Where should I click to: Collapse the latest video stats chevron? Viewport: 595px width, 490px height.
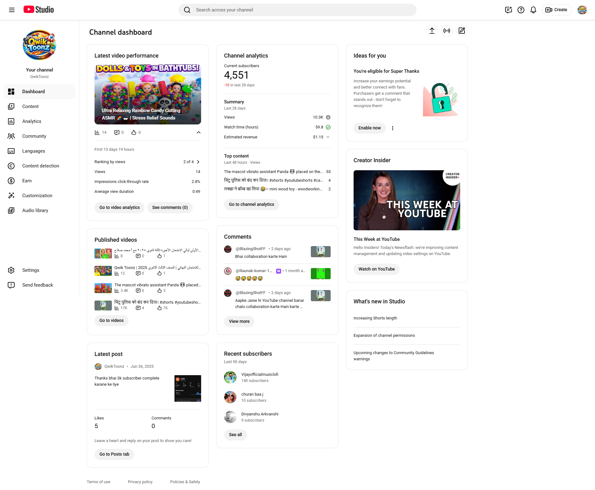tap(198, 132)
